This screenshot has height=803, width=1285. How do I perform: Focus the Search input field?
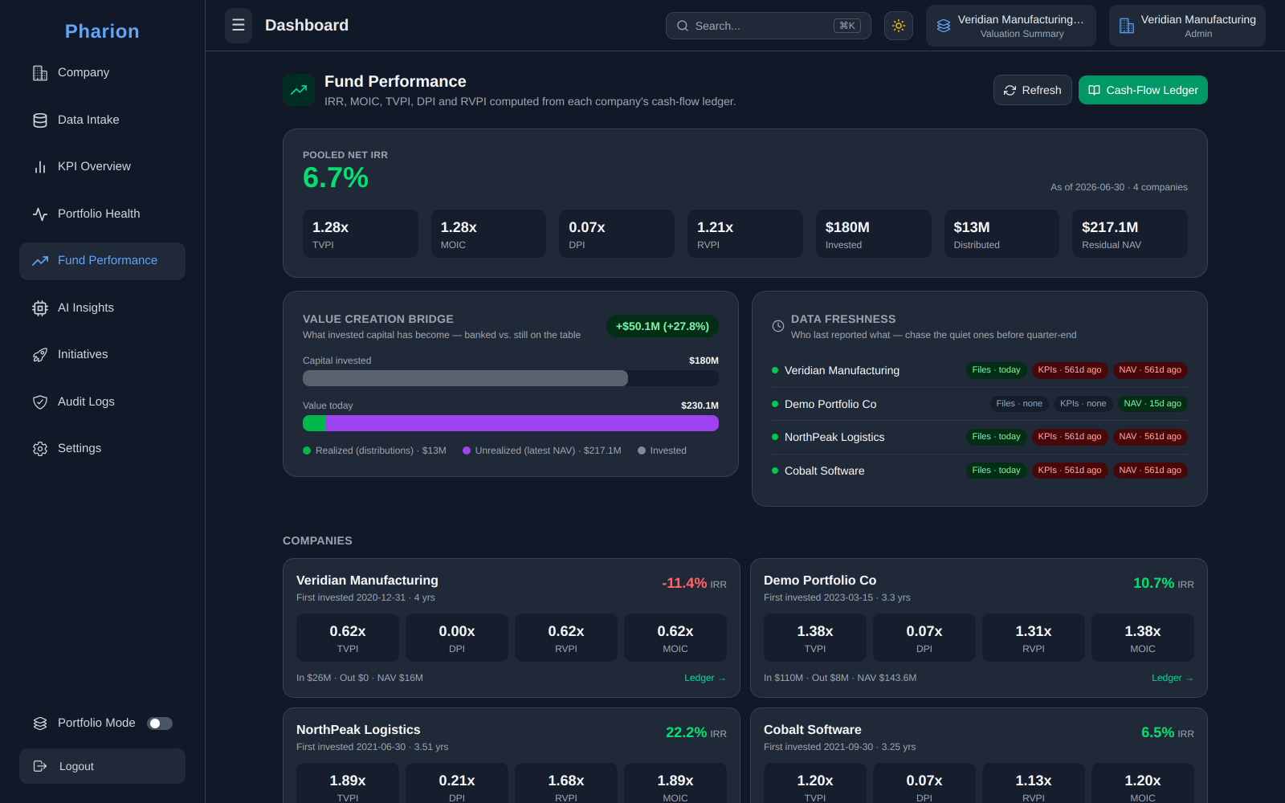(769, 26)
